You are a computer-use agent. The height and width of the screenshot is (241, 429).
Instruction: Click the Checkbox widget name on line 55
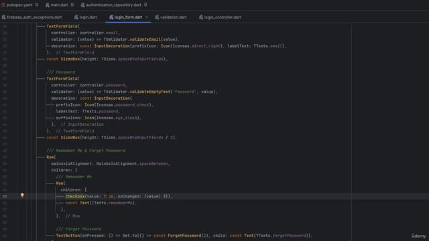tap(75, 196)
